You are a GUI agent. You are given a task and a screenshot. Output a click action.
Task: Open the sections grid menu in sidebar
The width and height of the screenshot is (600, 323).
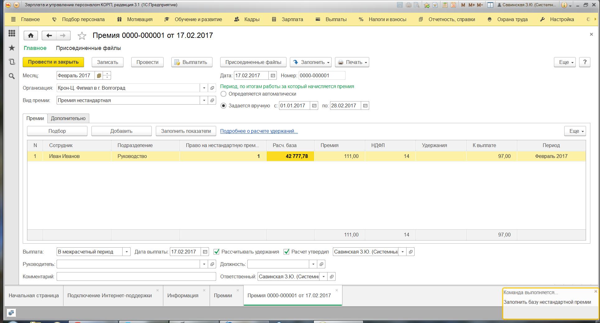click(x=12, y=33)
